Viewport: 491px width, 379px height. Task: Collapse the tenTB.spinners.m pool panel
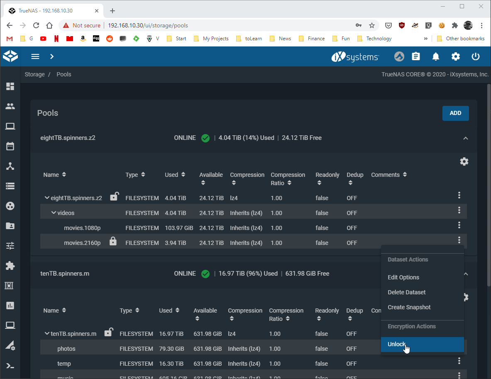466,274
